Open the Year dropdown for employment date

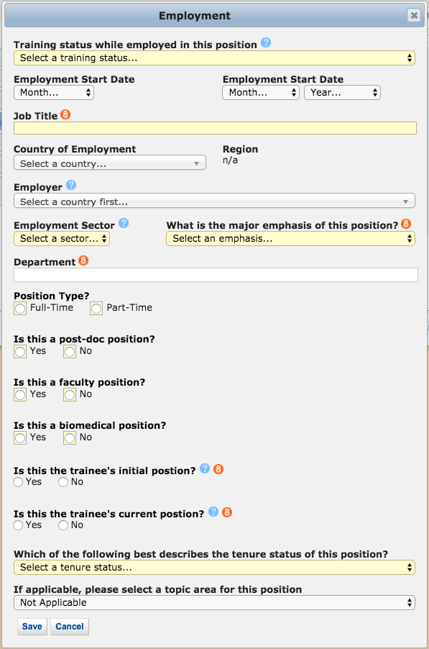342,92
